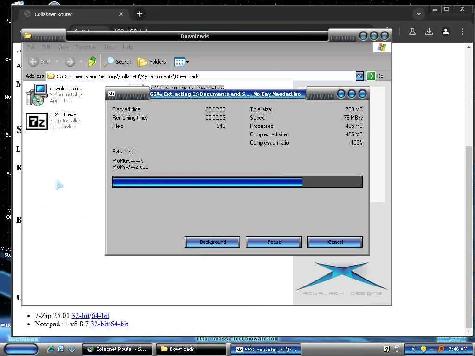Click the 7z icon in extraction title bar
This screenshot has height=356, width=475.
(111, 94)
